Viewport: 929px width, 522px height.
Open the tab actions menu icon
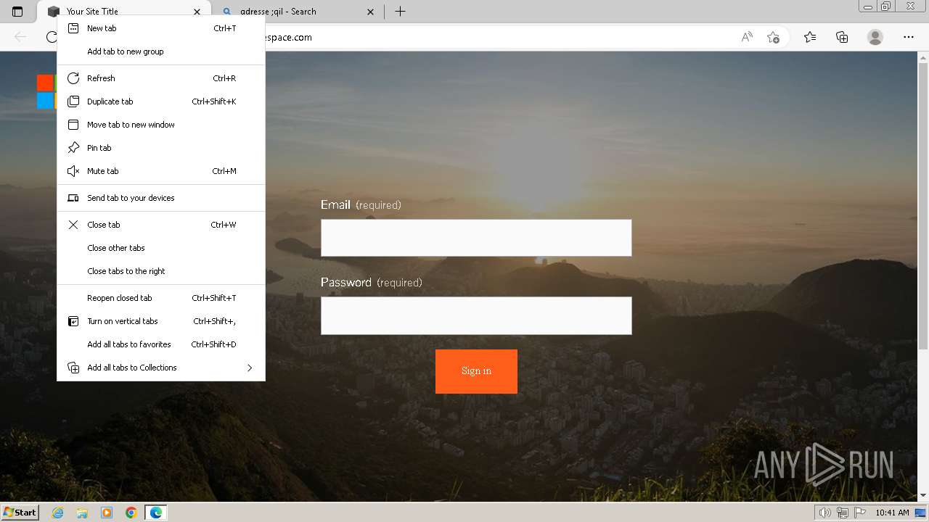point(17,12)
